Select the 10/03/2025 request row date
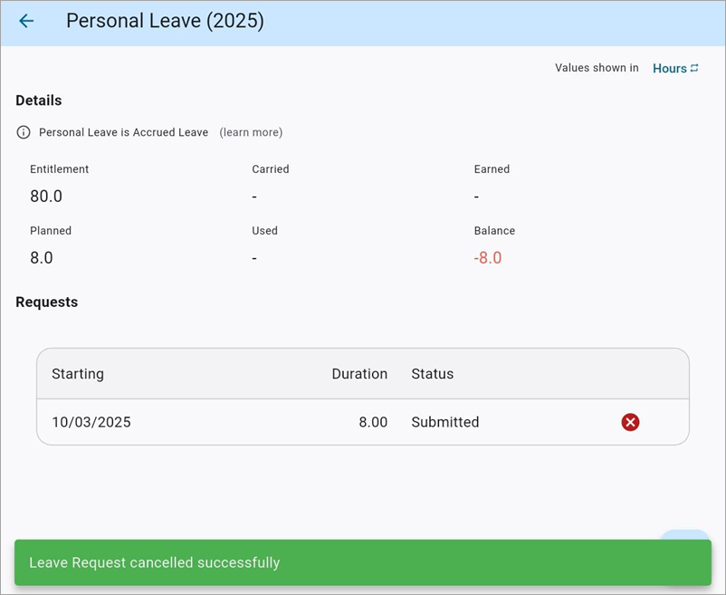The image size is (726, 595). pos(91,422)
